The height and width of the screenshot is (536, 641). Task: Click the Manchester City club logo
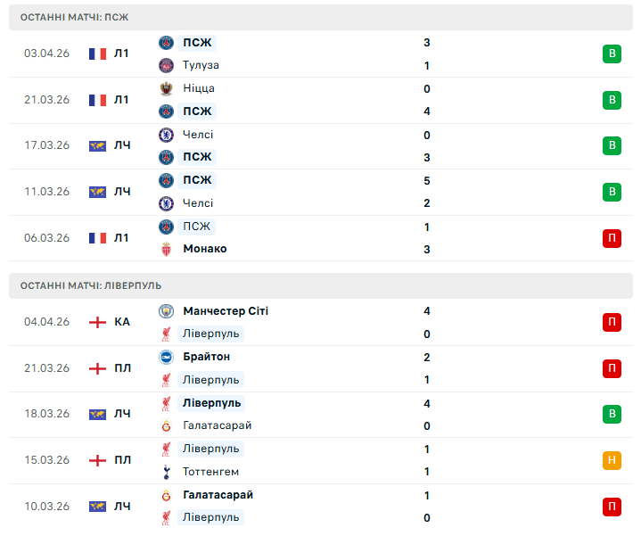[166, 311]
